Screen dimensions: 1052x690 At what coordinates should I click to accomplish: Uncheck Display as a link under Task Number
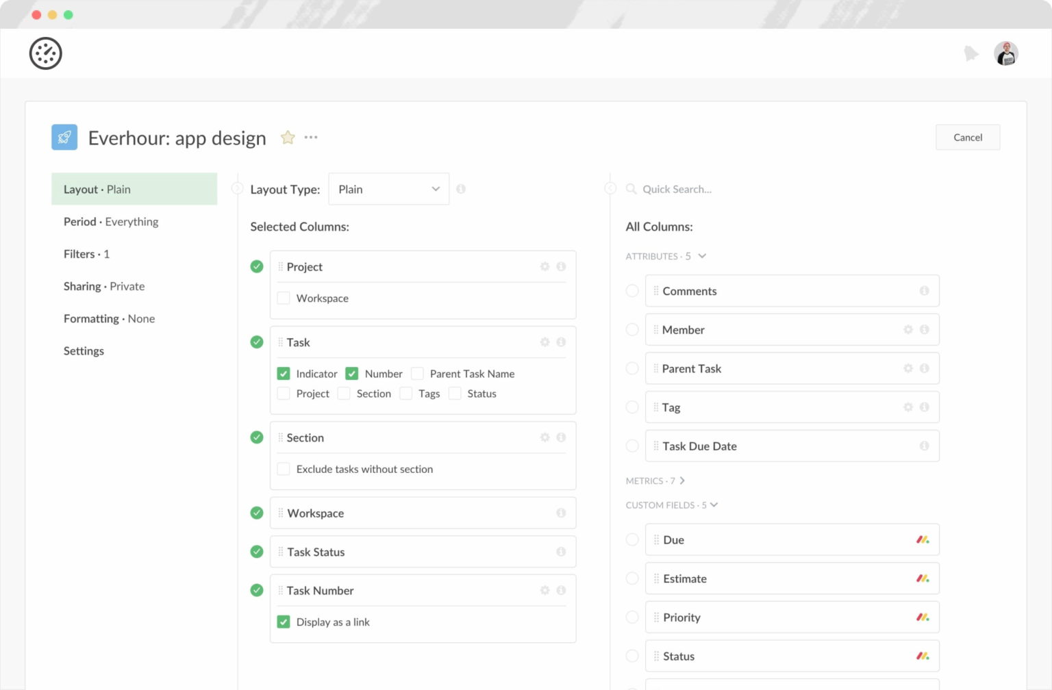pyautogui.click(x=284, y=622)
